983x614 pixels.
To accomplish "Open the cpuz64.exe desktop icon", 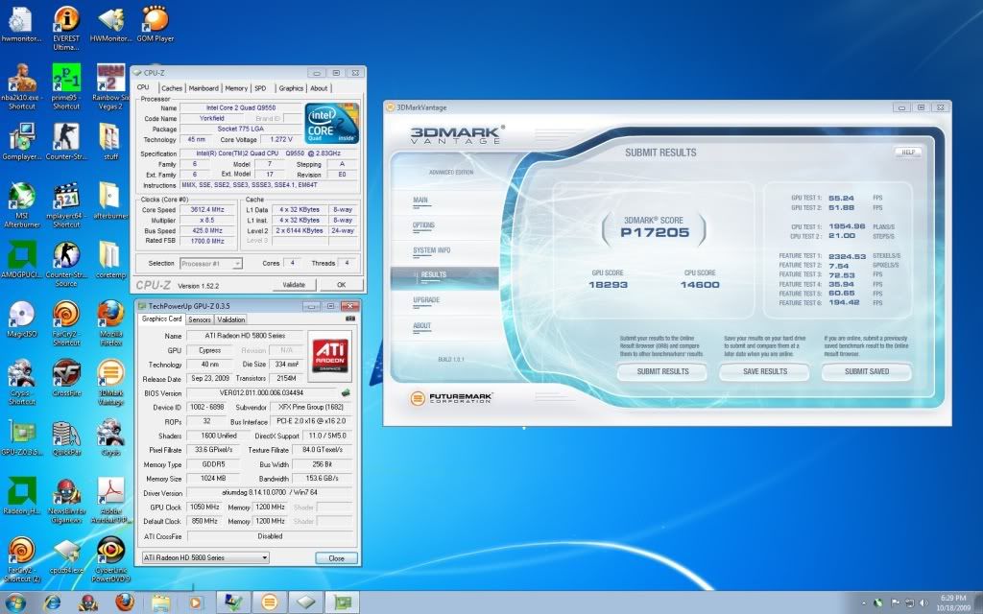I will coord(66,555).
